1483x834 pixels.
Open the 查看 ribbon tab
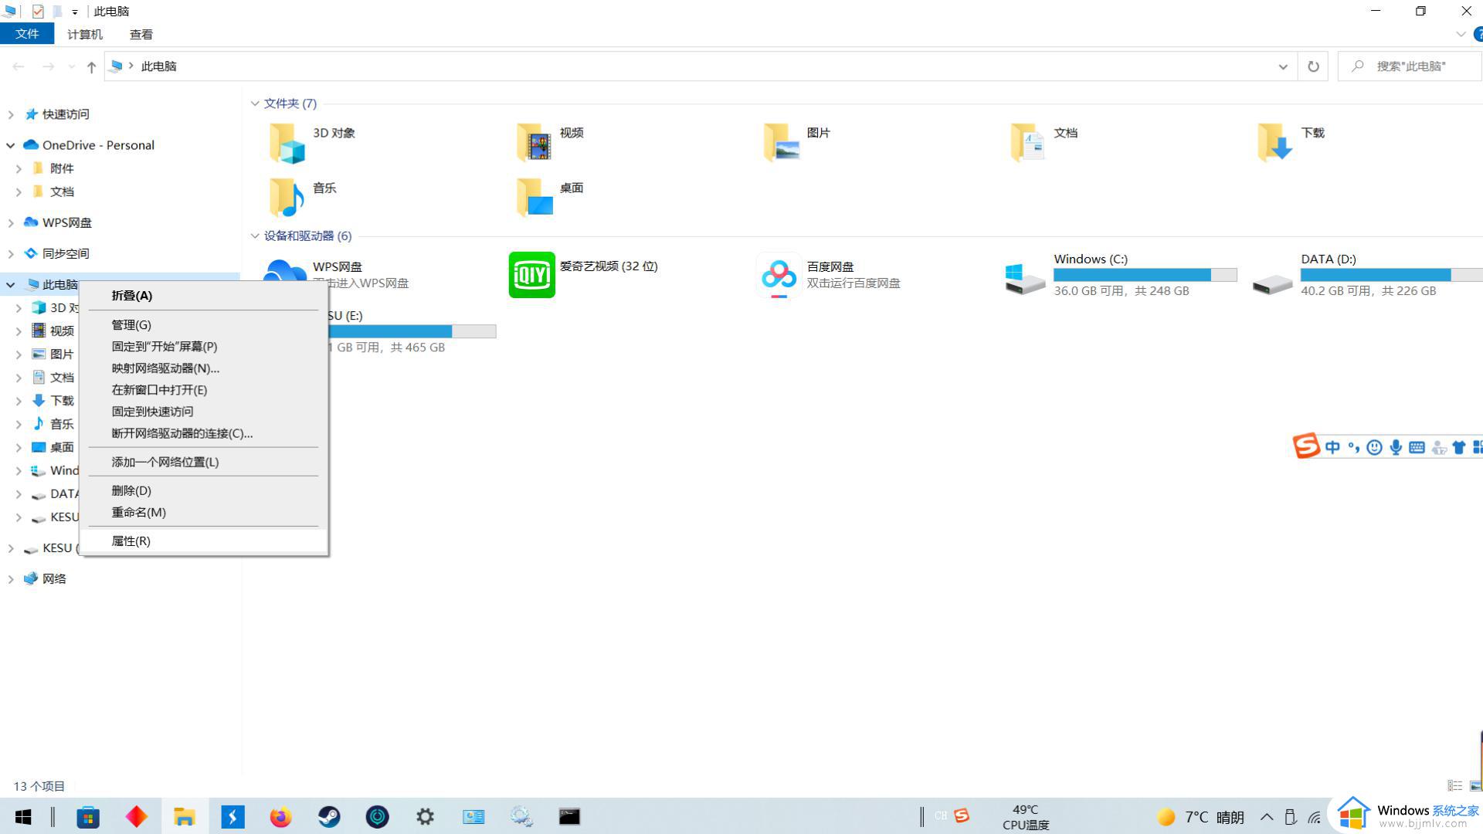(x=141, y=34)
